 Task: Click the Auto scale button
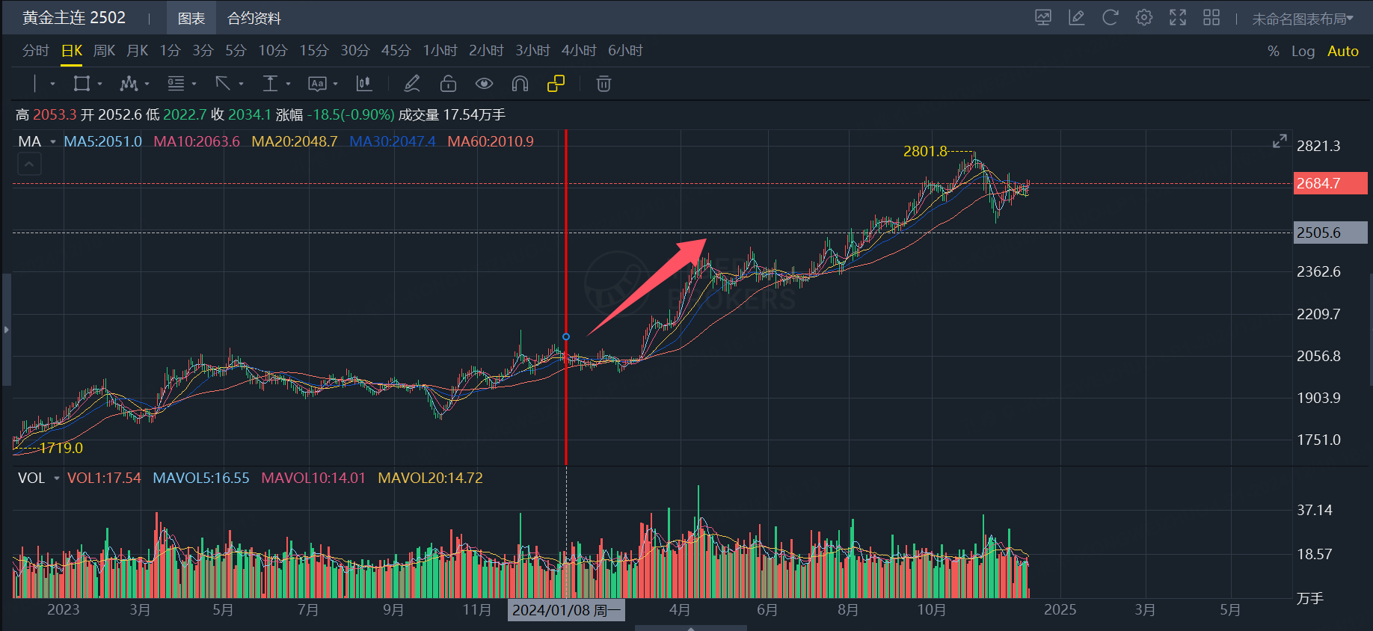point(1342,51)
